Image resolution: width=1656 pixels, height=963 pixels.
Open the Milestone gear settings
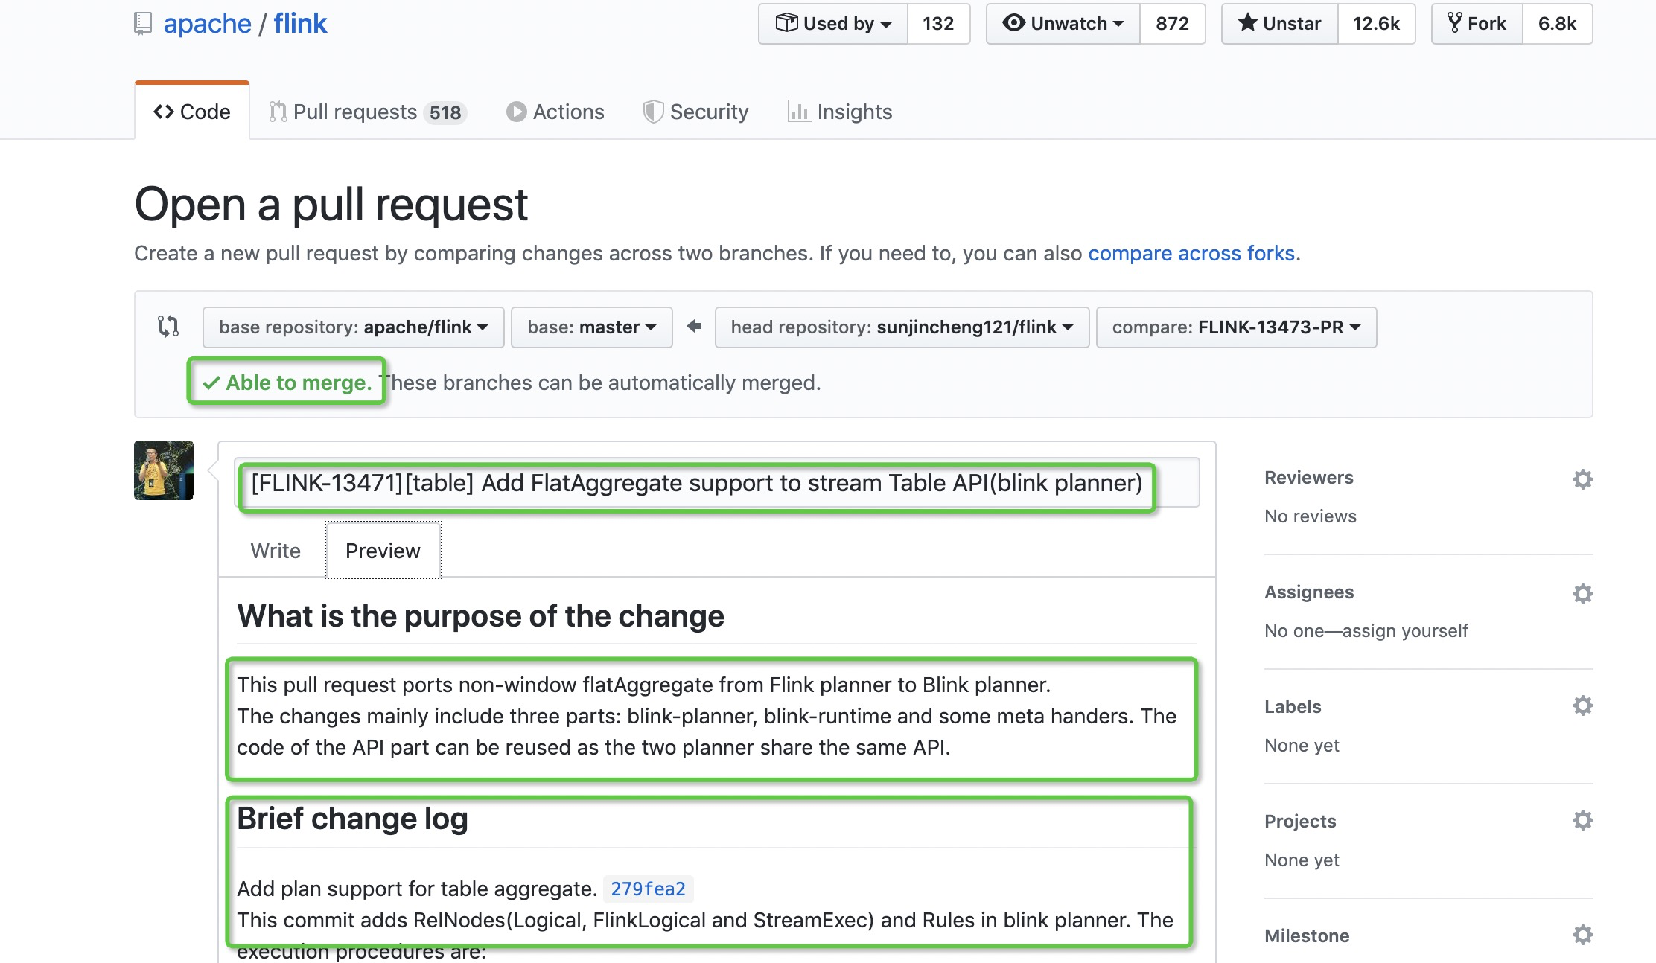click(x=1582, y=935)
